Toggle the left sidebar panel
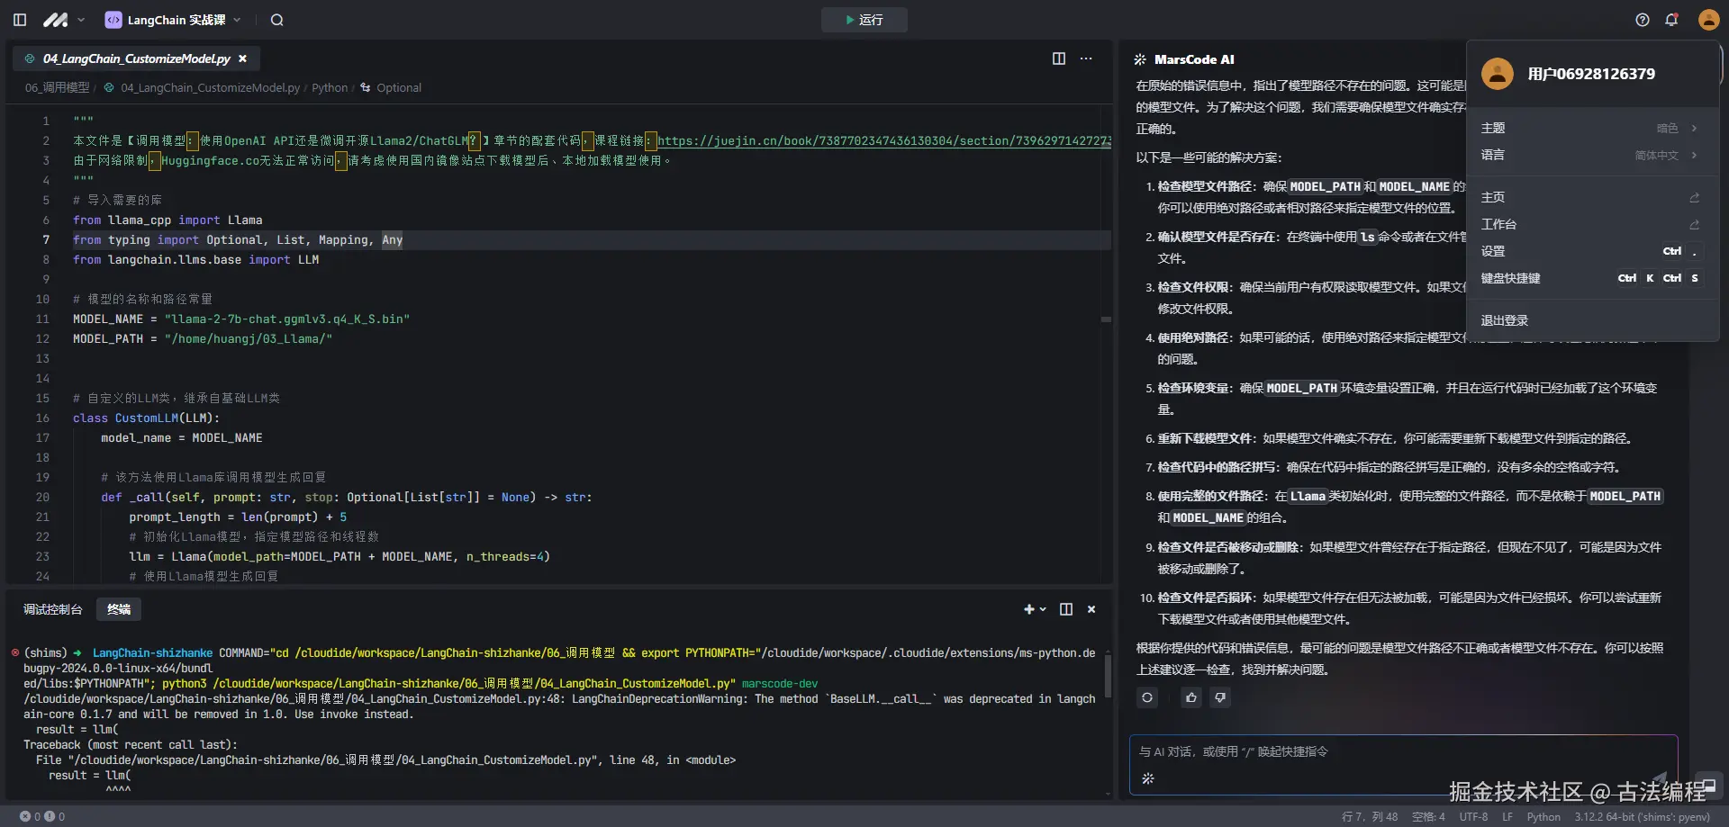Viewport: 1729px width, 827px height. click(x=20, y=20)
